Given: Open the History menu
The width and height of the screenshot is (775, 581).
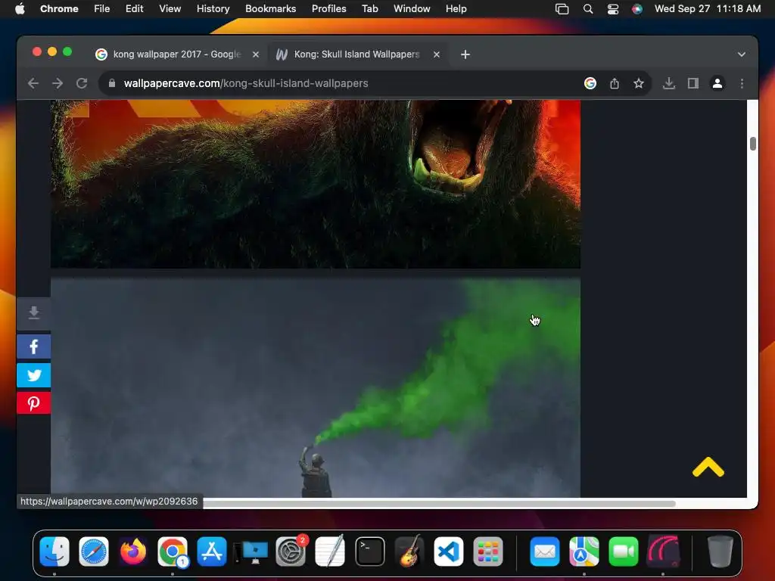Looking at the screenshot, I should pyautogui.click(x=213, y=9).
